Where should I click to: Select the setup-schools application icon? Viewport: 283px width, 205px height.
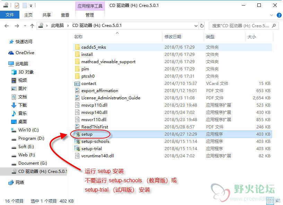click(78, 141)
